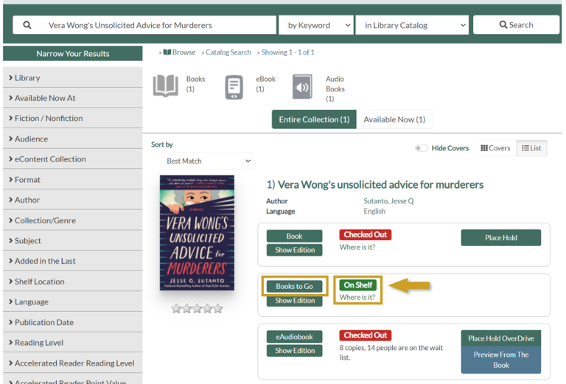Open the 'by Keyword' search type dropdown

pyautogui.click(x=315, y=25)
